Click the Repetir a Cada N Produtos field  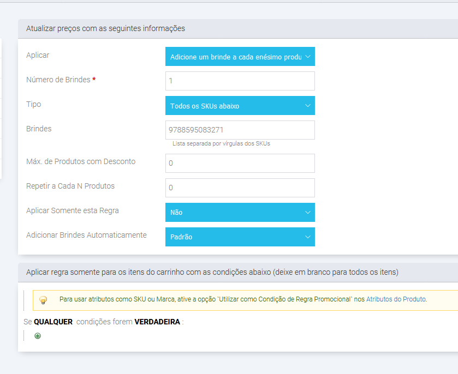240,188
